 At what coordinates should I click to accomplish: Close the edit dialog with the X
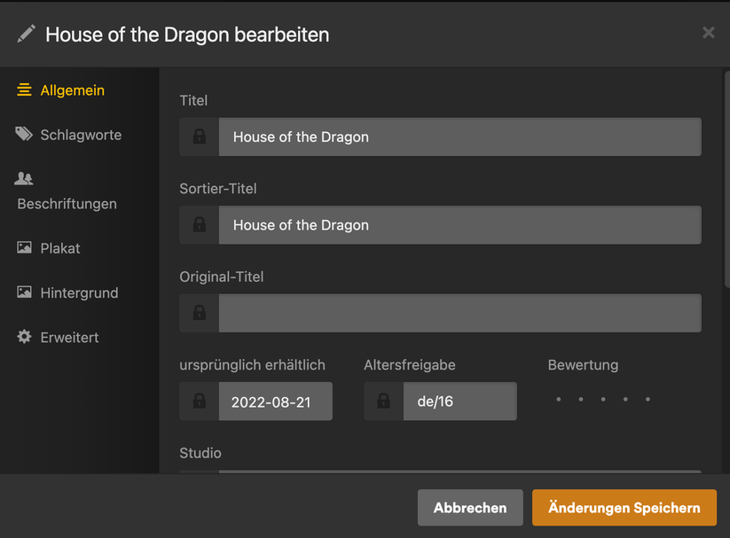coord(708,33)
